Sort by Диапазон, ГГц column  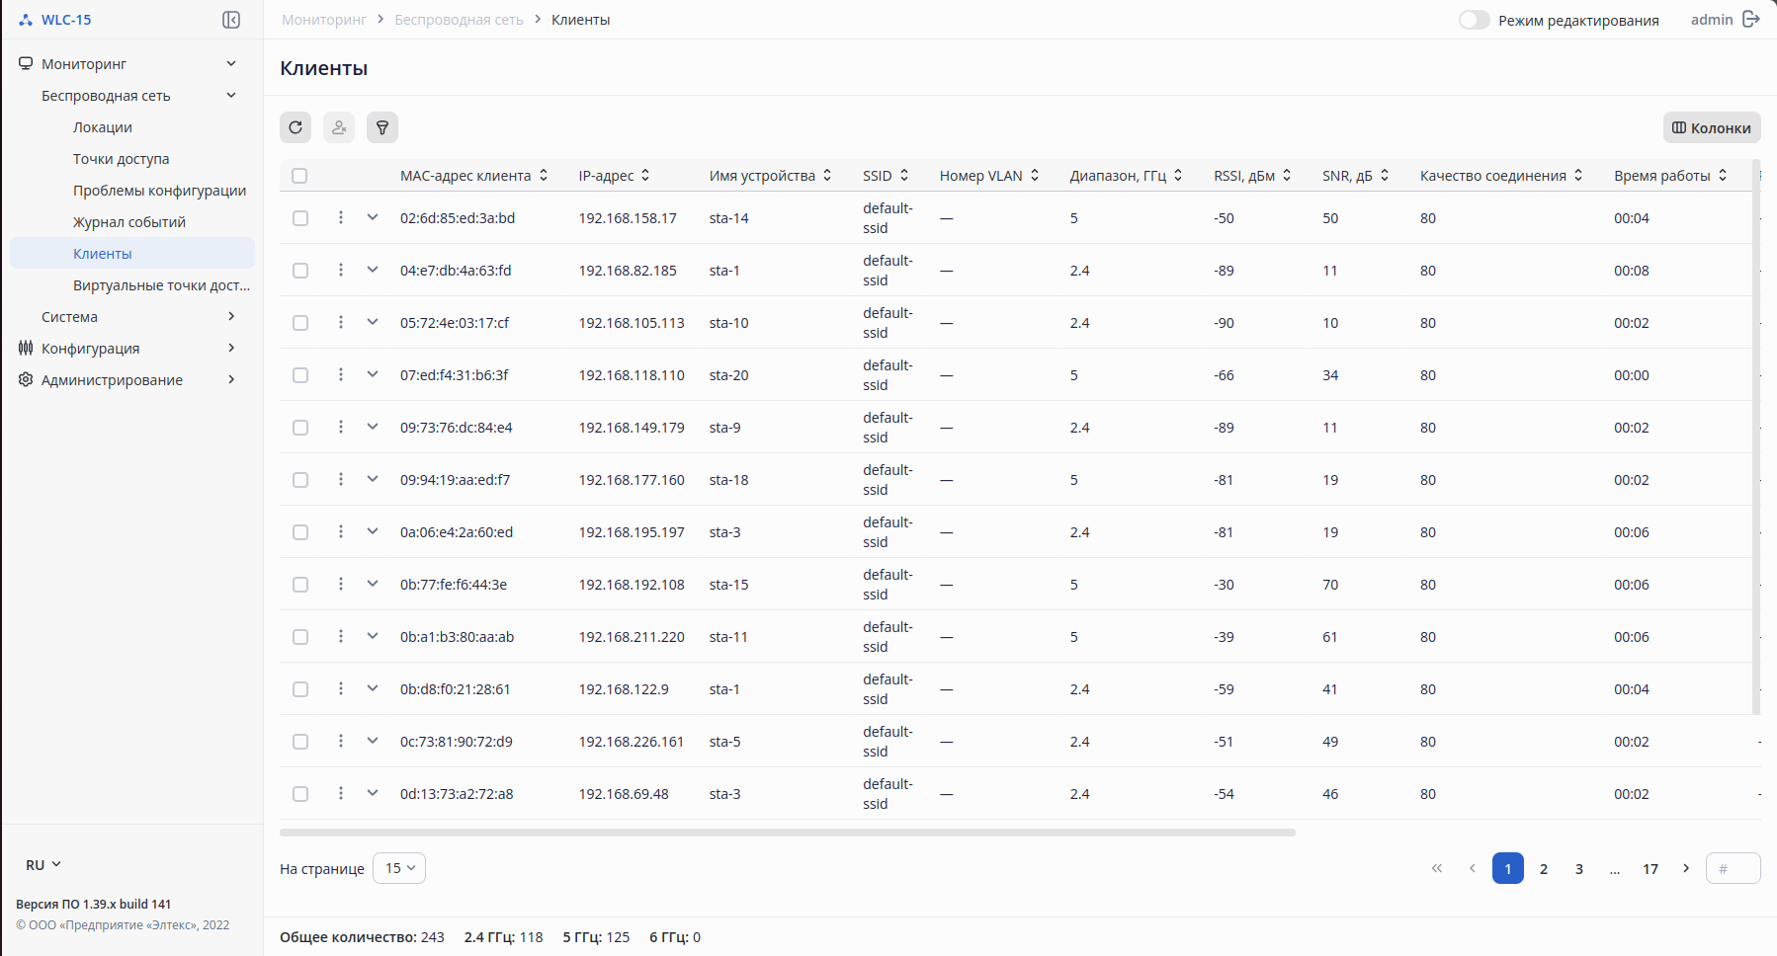click(1178, 175)
